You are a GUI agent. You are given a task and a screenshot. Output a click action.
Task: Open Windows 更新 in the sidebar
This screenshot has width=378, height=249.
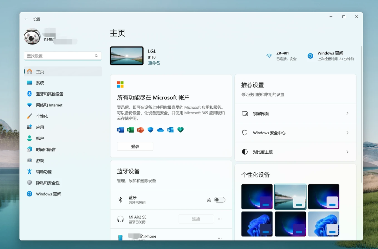pos(63,194)
